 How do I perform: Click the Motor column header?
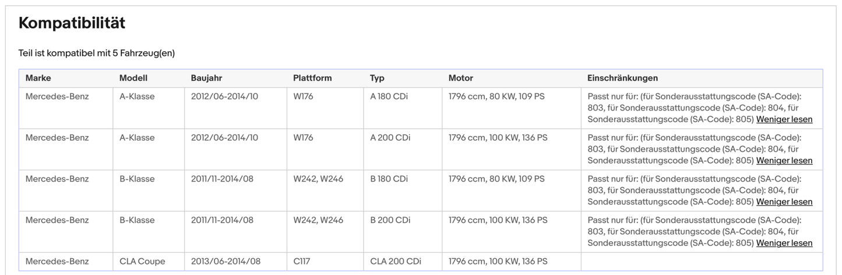(461, 78)
